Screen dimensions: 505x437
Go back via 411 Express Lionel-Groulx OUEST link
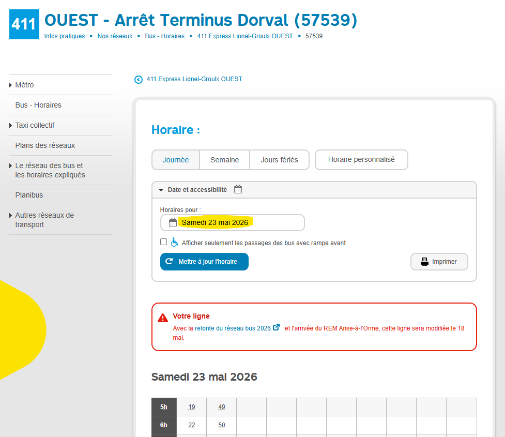tap(194, 79)
